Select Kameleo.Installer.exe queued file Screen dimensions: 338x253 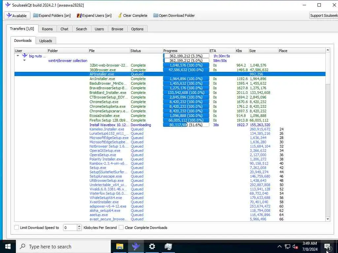tap(107, 129)
